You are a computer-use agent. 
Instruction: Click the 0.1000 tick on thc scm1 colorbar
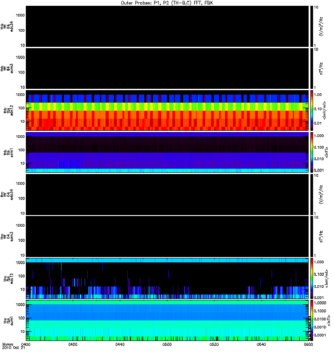click(320, 311)
